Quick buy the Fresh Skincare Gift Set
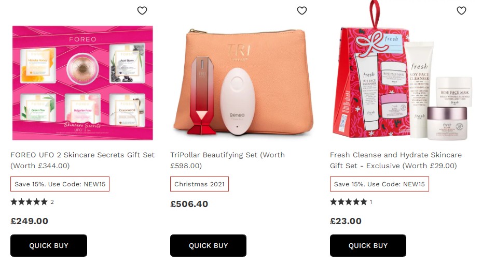This screenshot has width=482, height=265. tap(368, 245)
